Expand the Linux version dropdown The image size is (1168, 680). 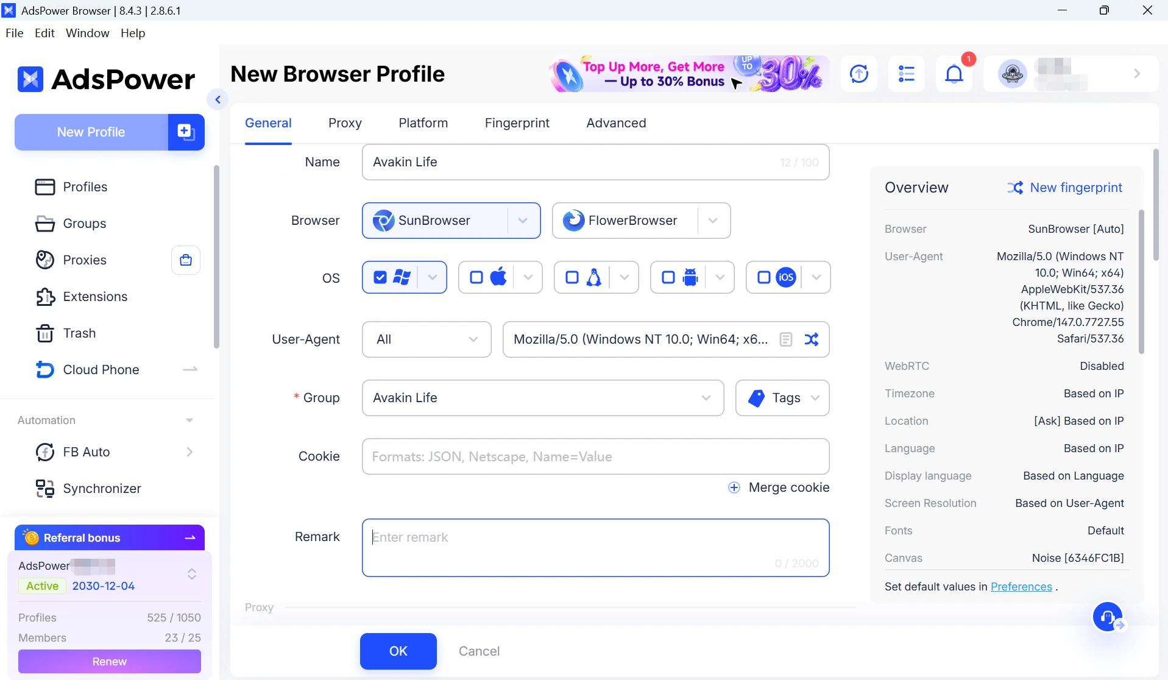point(625,278)
